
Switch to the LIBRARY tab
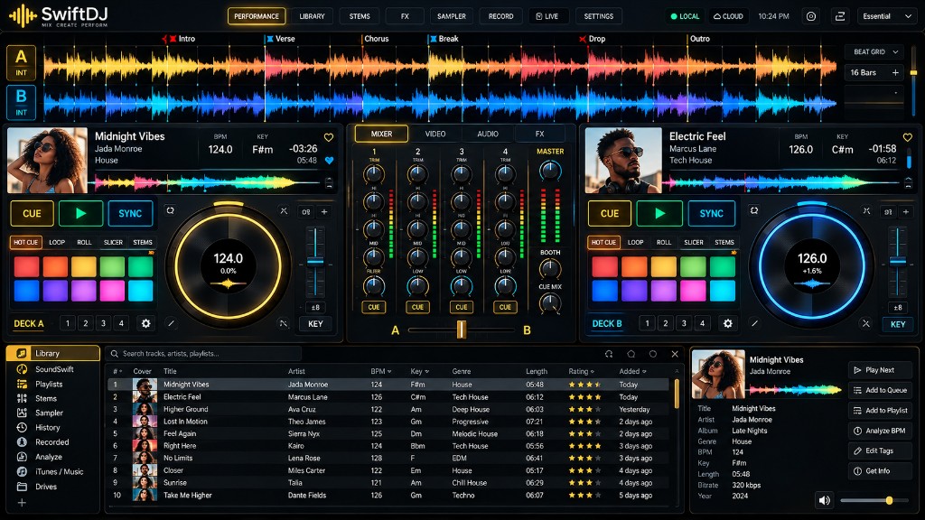tap(312, 16)
